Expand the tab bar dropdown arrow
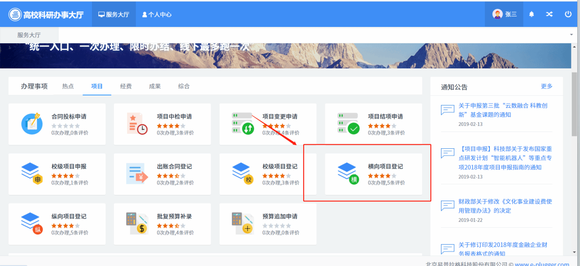Viewport: 580px width, 266px height. tap(571, 35)
